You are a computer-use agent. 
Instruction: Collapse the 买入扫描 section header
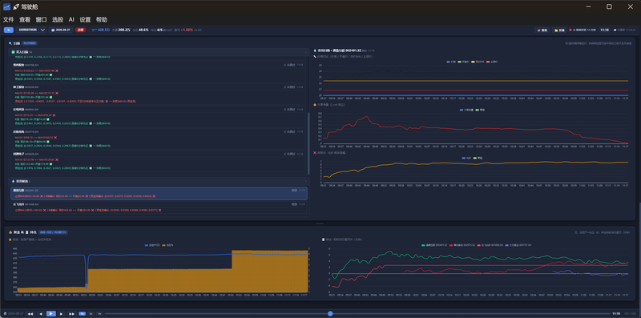point(159,52)
